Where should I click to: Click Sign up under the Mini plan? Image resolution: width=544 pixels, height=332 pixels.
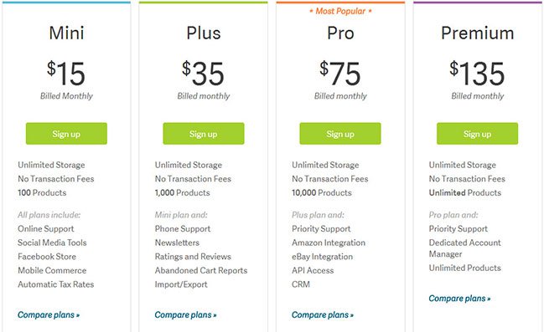(66, 134)
